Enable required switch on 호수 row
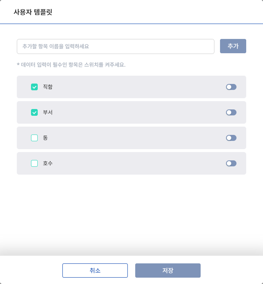This screenshot has height=284, width=263. coord(231,163)
